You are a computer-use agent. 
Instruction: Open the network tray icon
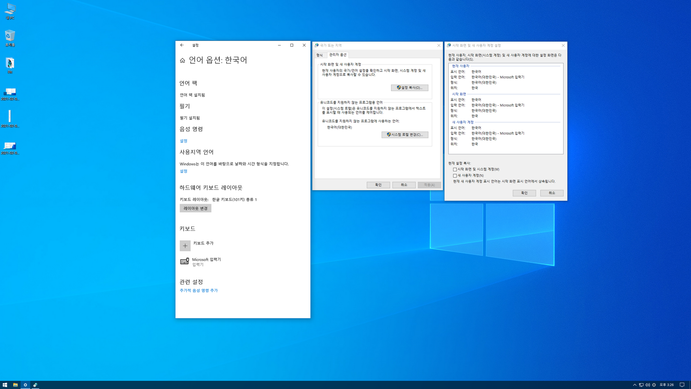click(x=641, y=385)
